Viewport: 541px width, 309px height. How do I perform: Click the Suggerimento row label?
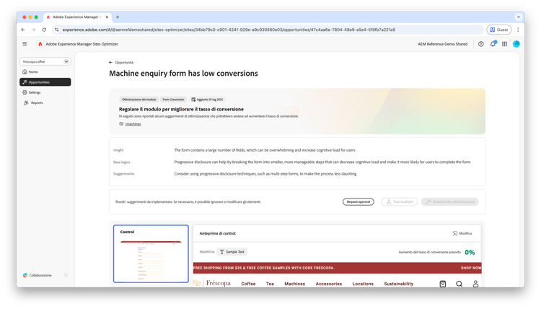[124, 174]
